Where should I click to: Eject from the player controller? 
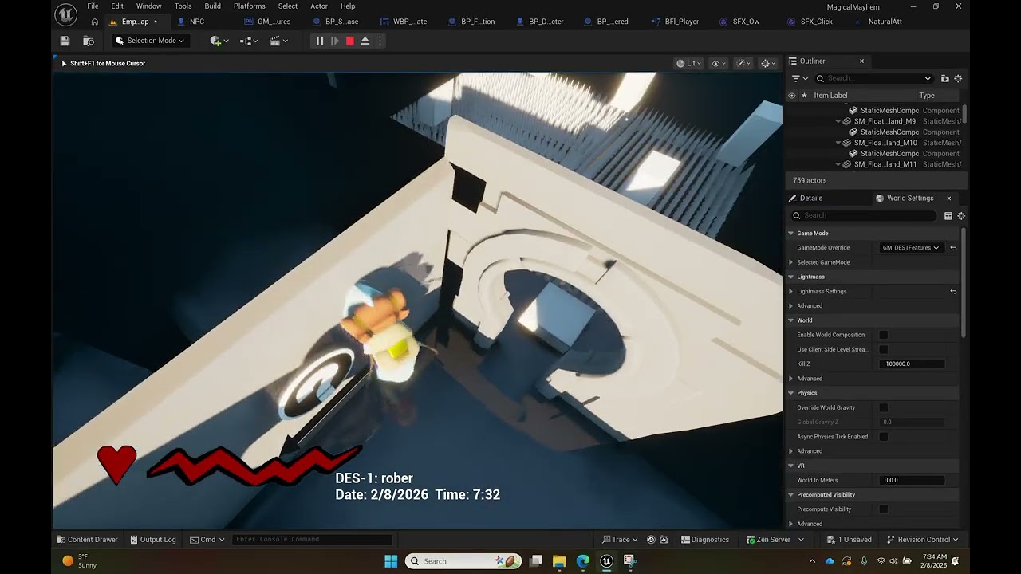click(x=365, y=41)
